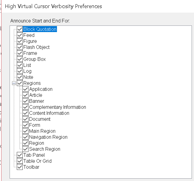194x181 pixels.
Task: Select the Flash Object label
Action: 36,47
